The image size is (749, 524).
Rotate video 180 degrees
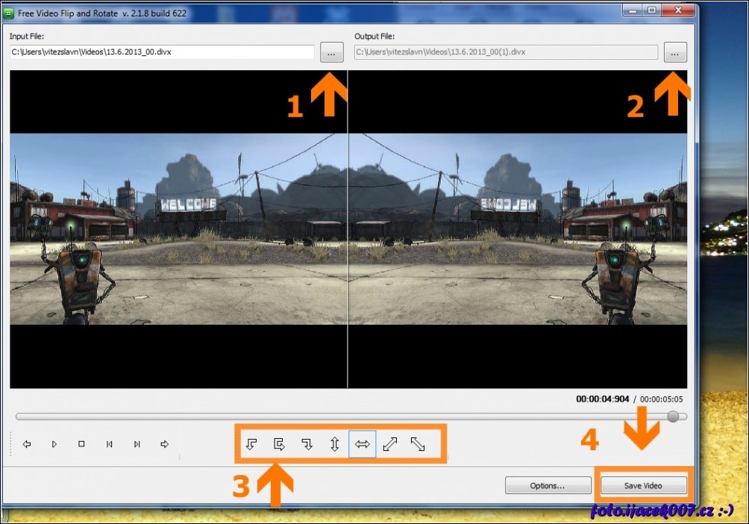click(x=279, y=444)
